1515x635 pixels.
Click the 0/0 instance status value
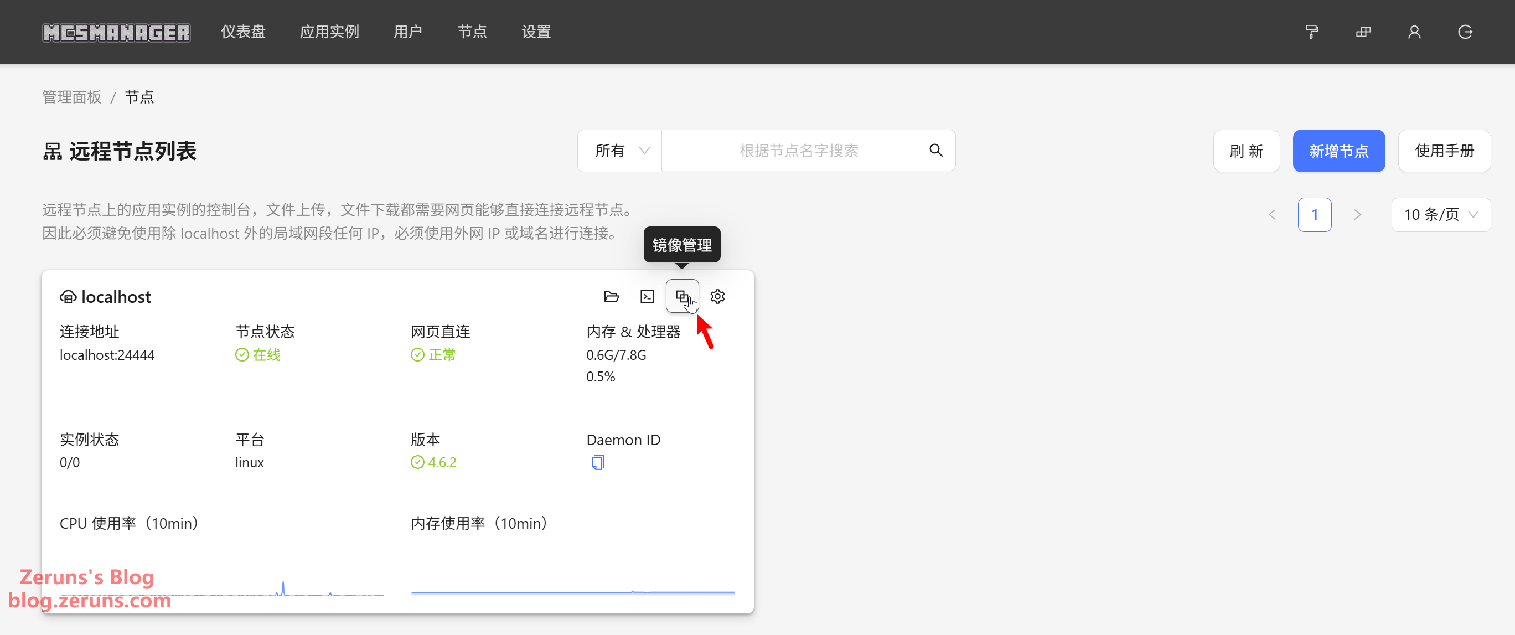pyautogui.click(x=69, y=463)
